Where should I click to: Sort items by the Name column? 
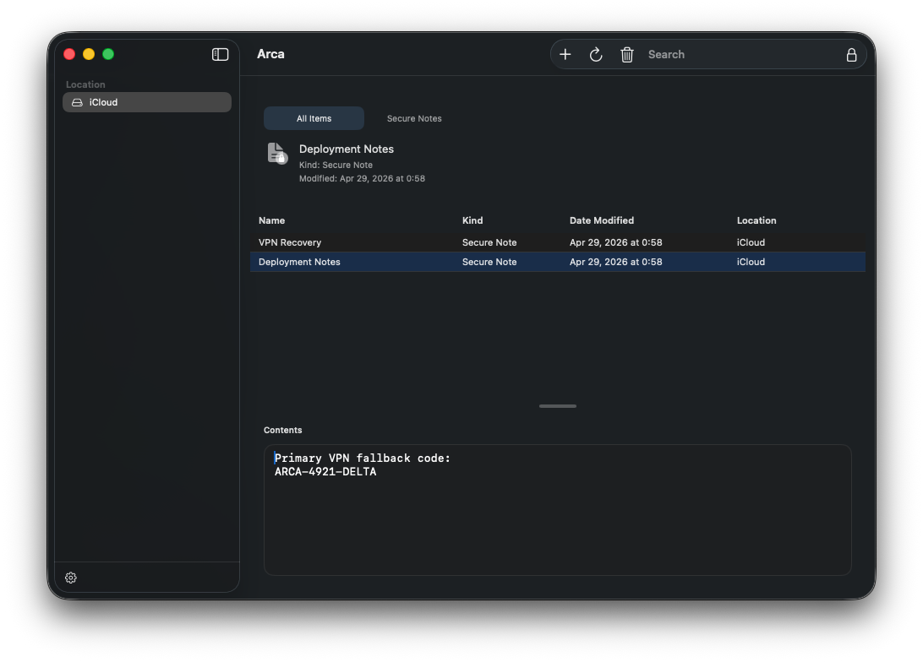click(271, 220)
